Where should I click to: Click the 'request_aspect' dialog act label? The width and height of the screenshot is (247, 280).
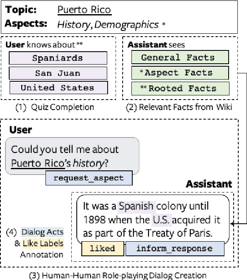[x=89, y=178]
